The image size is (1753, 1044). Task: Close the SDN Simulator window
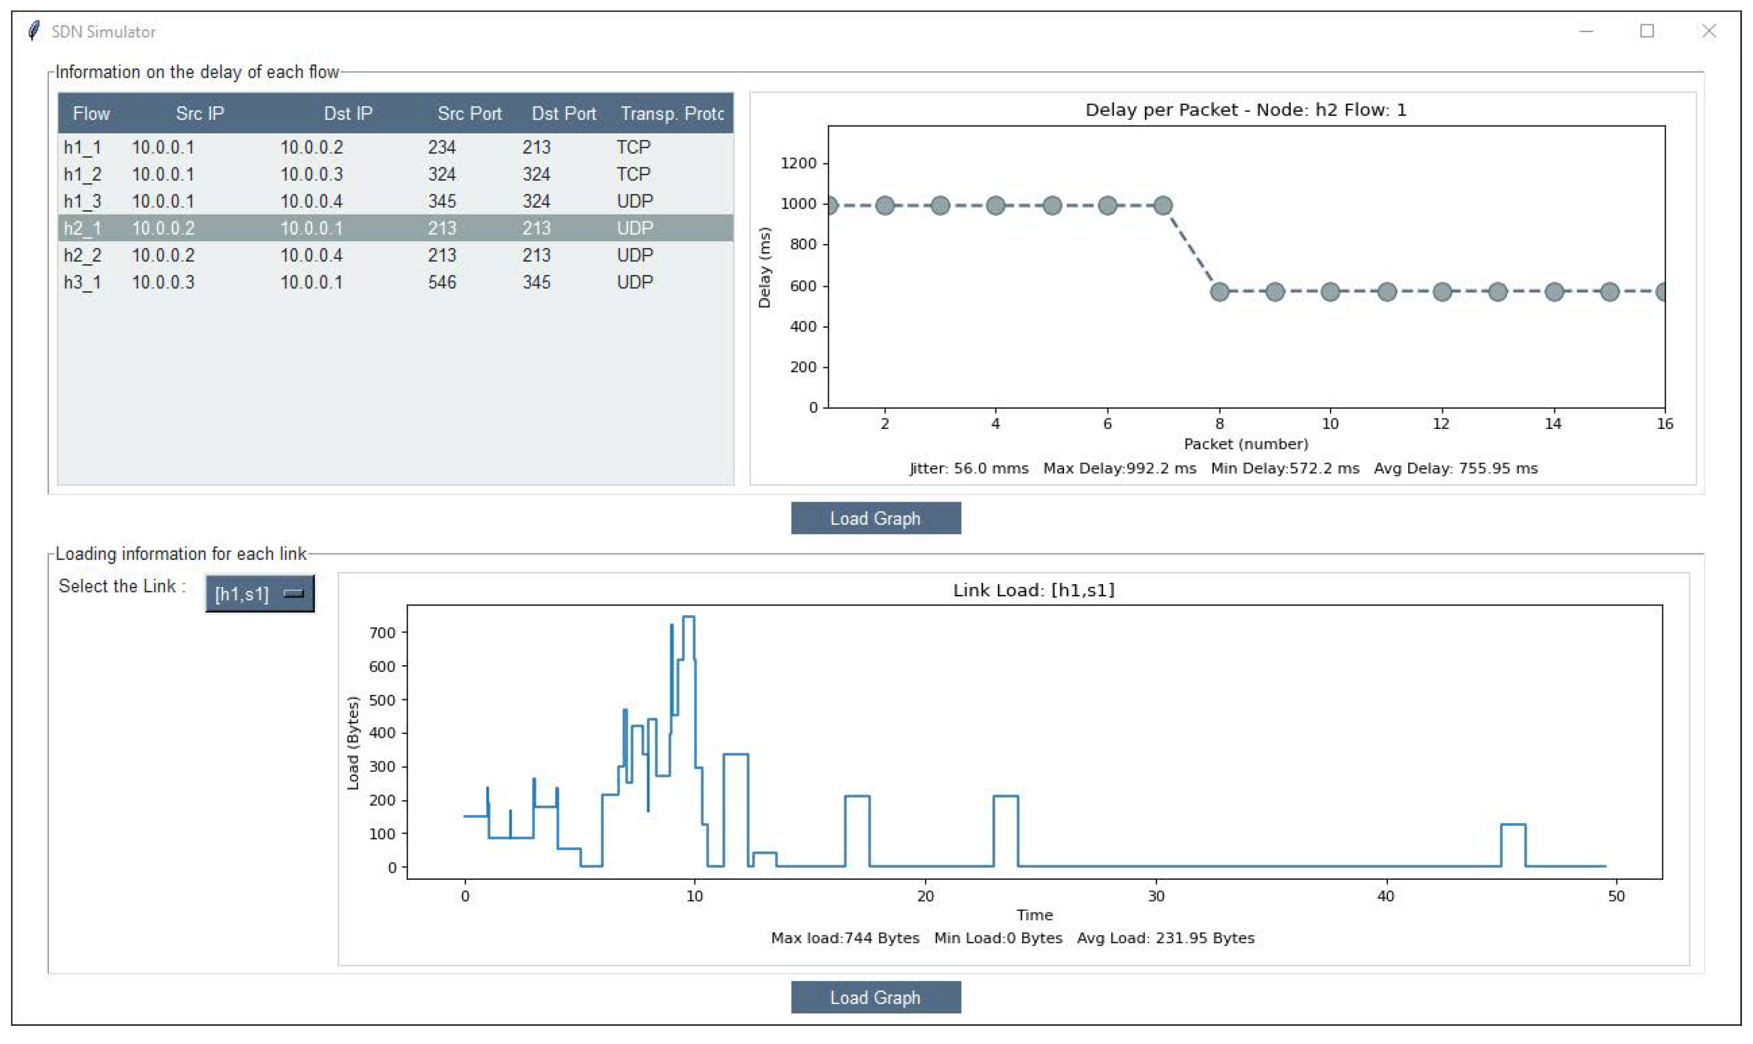pos(1709,31)
